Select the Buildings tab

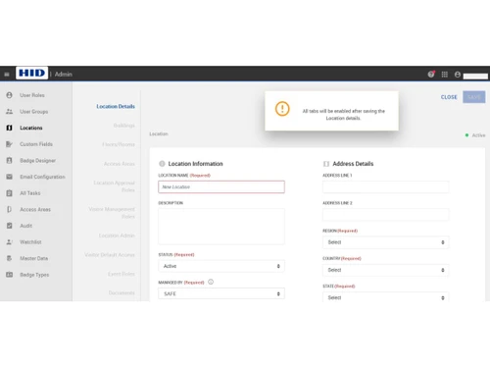coord(124,126)
